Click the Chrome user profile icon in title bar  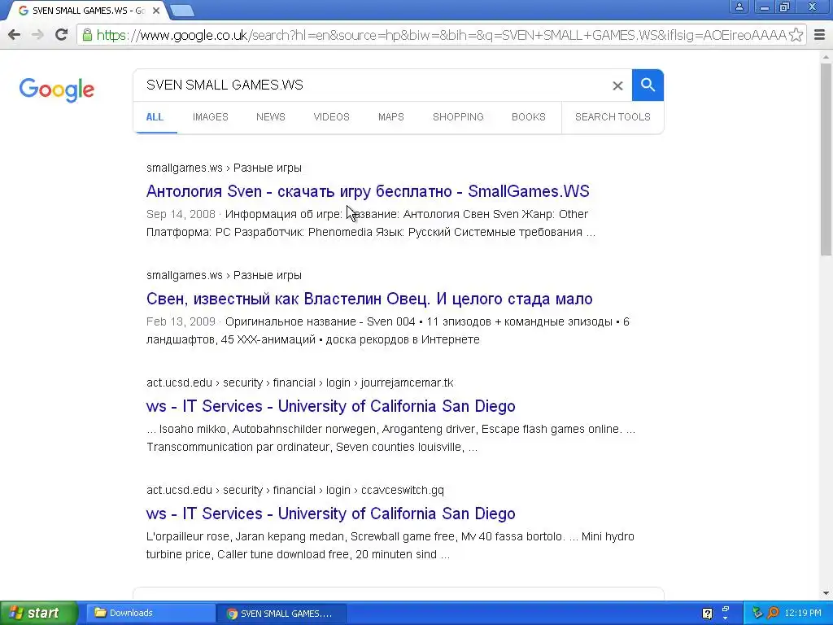(739, 7)
